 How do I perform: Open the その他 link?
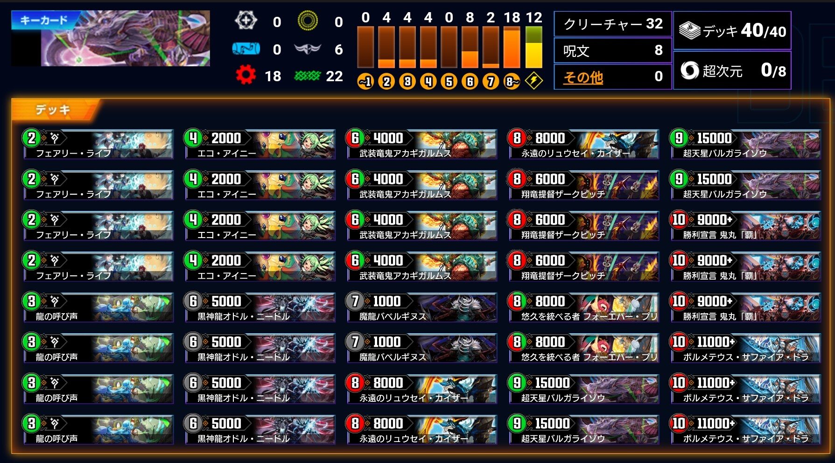583,77
